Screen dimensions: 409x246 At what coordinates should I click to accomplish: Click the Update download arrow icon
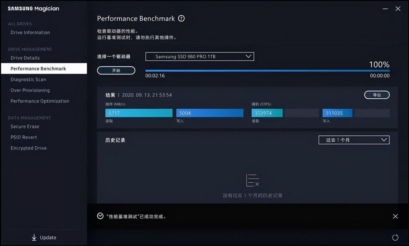click(34, 237)
